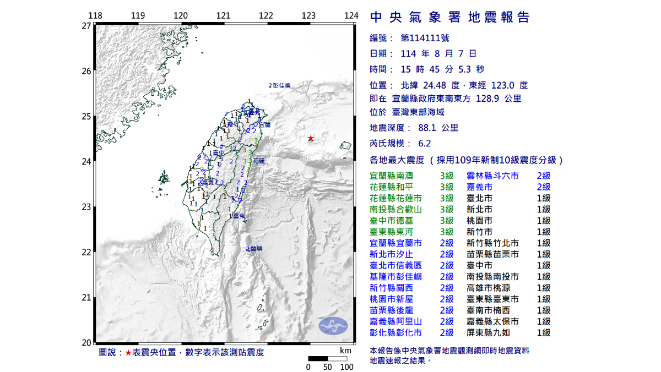Select the 新竹縣竹北市 entry

point(492,243)
